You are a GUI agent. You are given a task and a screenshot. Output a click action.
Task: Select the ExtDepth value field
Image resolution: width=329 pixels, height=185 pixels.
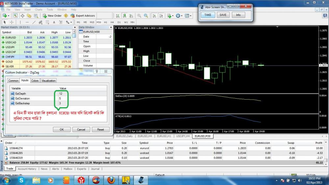pos(83,94)
